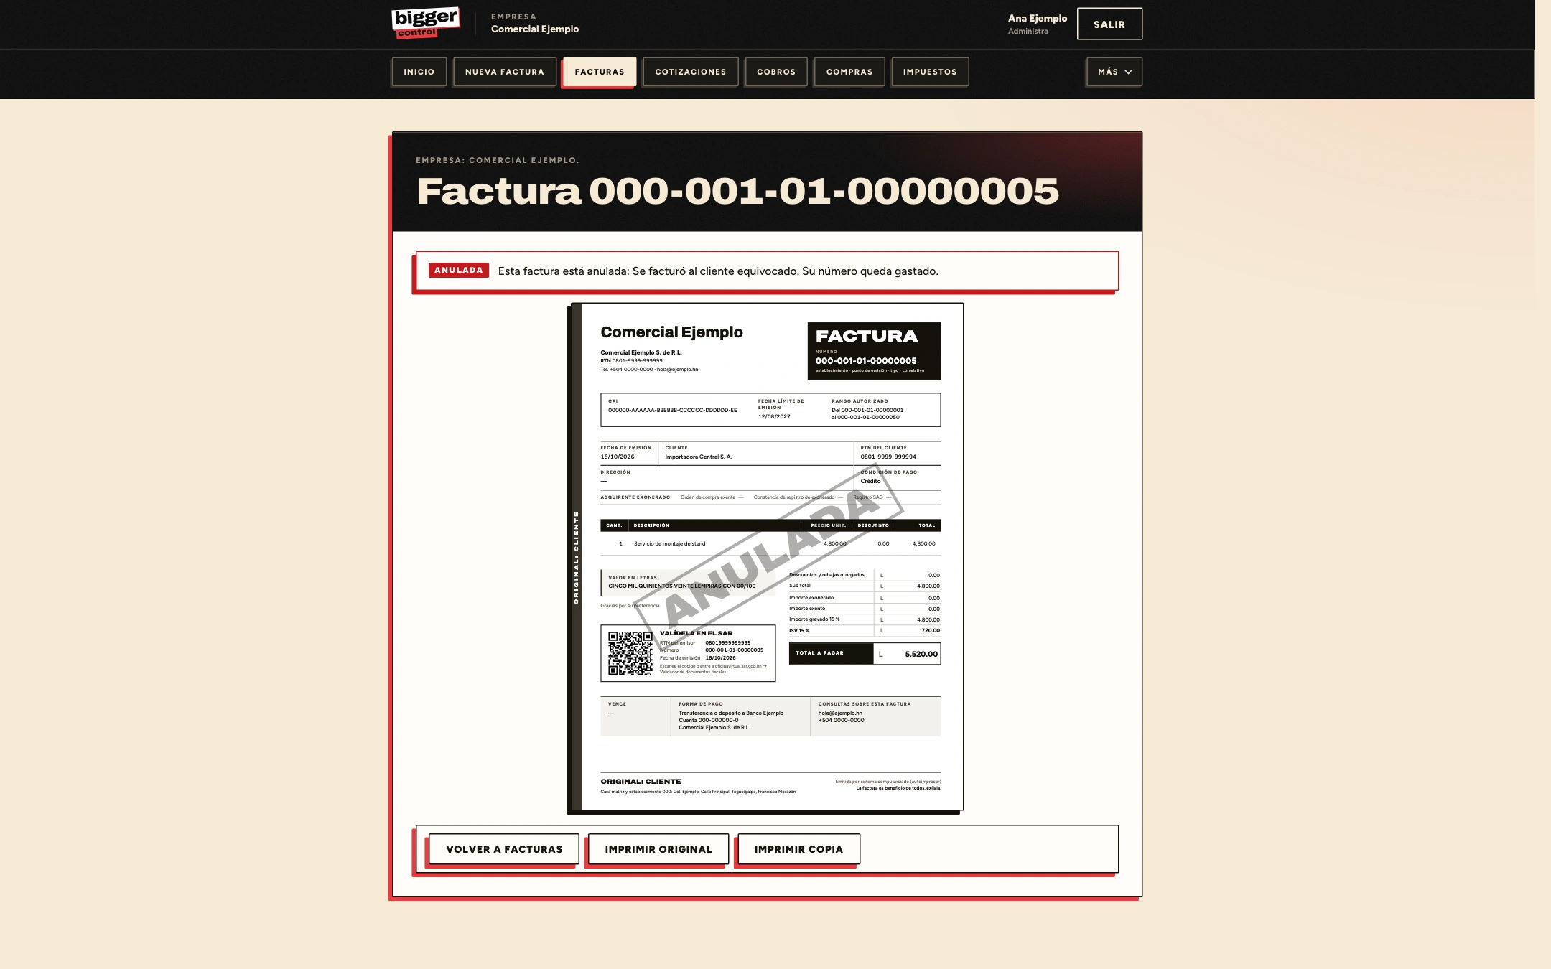Click the SALIR button
This screenshot has width=1551, height=969.
point(1109,24)
